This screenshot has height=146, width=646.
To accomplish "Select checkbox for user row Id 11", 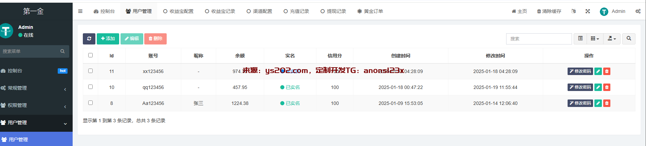I will 90,71.
